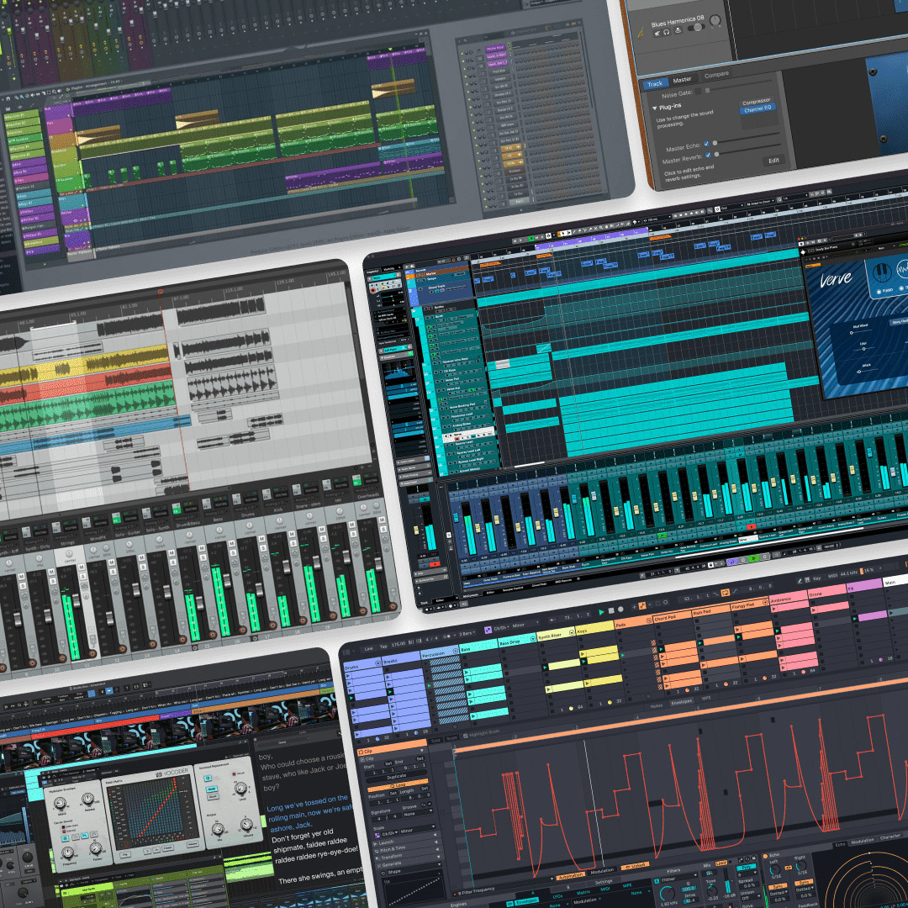Click the record-enable icon on Blues Harmonica track
Image resolution: width=908 pixels, height=908 pixels.
pyautogui.click(x=678, y=30)
